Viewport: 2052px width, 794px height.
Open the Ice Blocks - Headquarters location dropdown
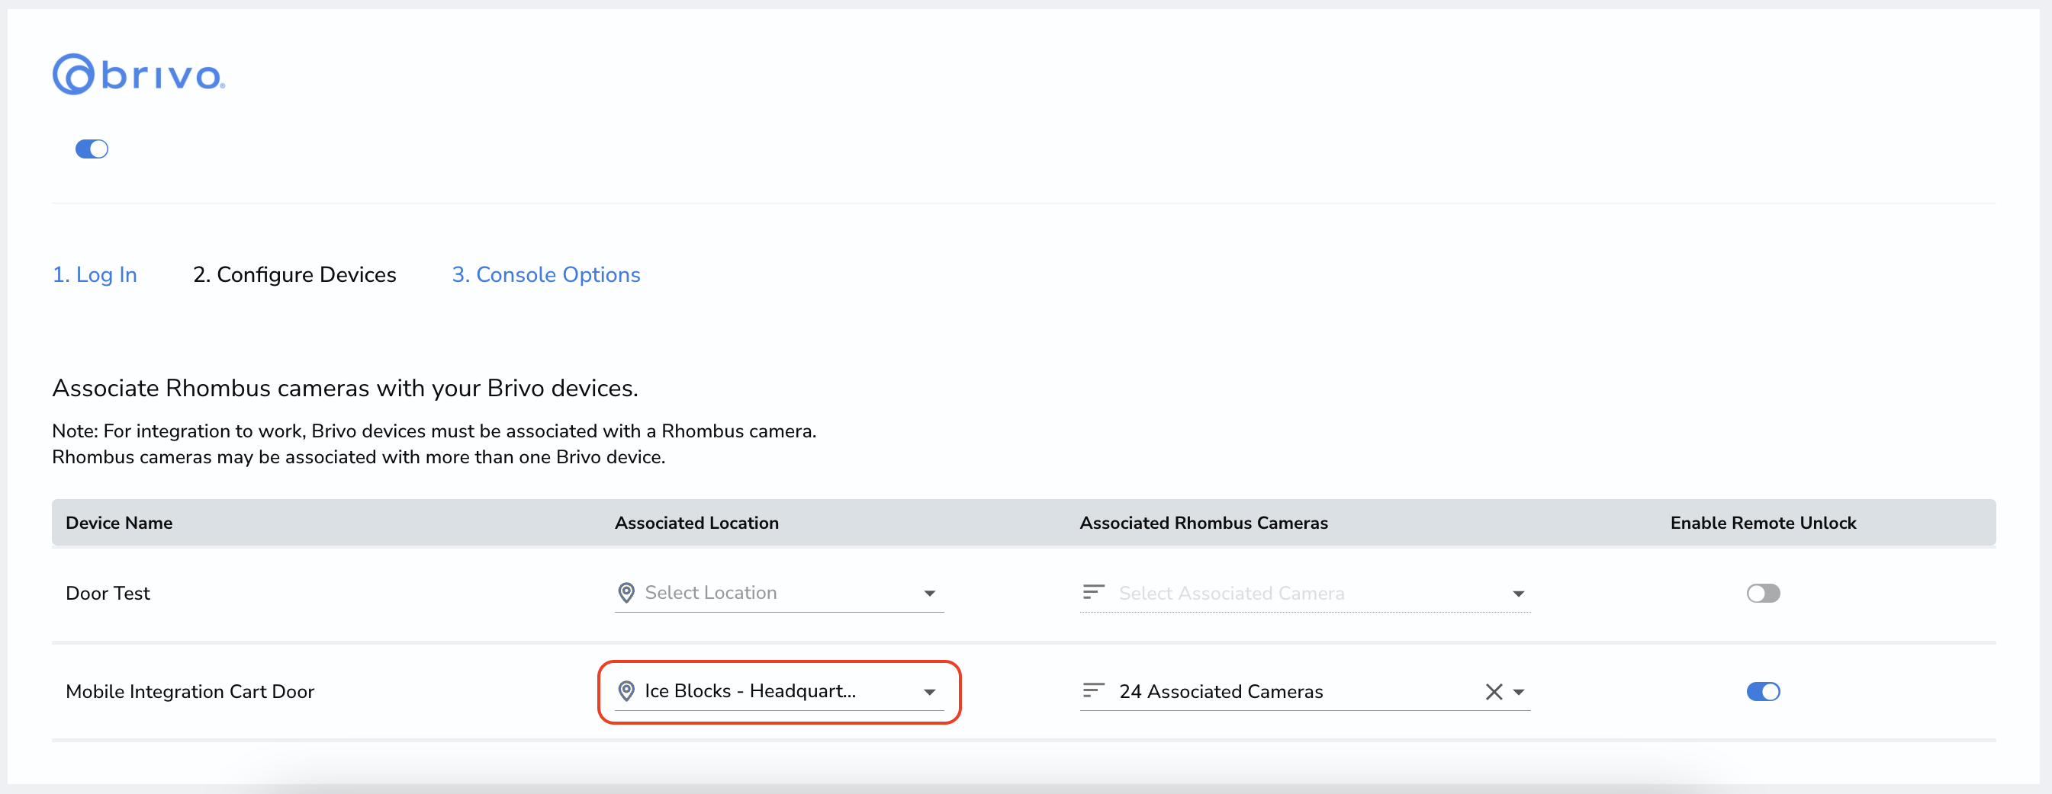(779, 691)
